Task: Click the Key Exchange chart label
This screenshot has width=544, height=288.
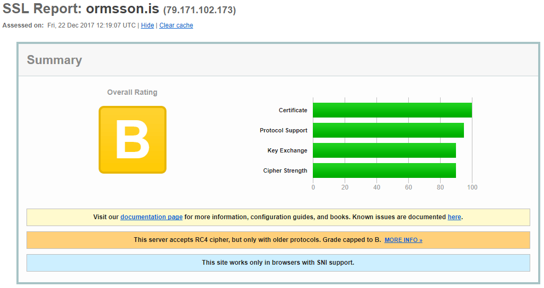Action: point(287,150)
